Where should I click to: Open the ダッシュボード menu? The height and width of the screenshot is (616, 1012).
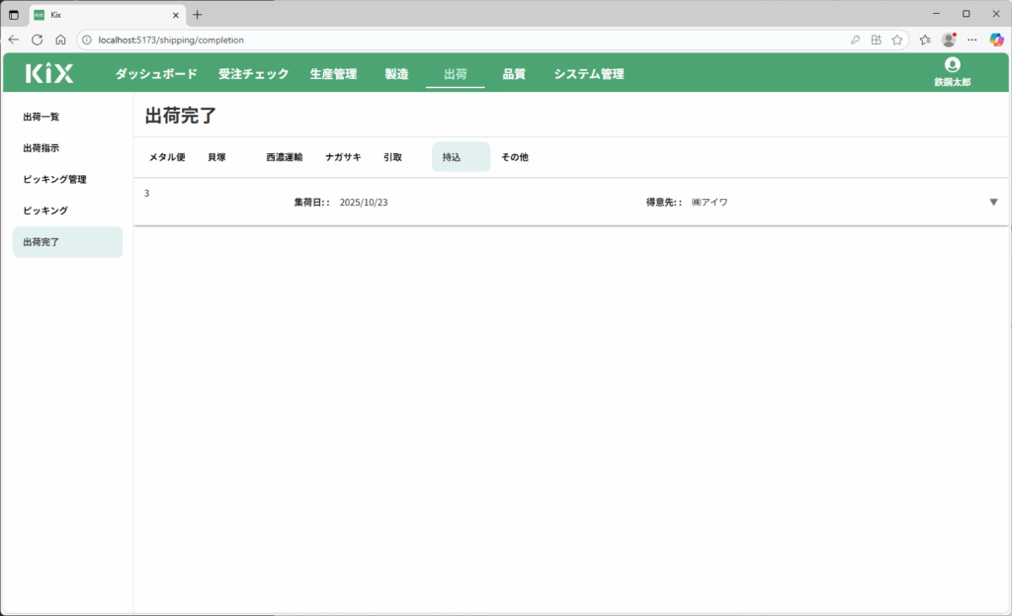156,74
